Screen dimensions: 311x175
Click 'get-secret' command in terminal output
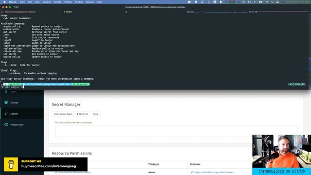tap(10, 32)
